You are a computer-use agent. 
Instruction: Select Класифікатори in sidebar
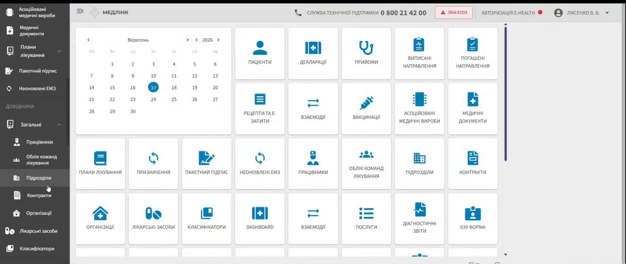(34, 248)
